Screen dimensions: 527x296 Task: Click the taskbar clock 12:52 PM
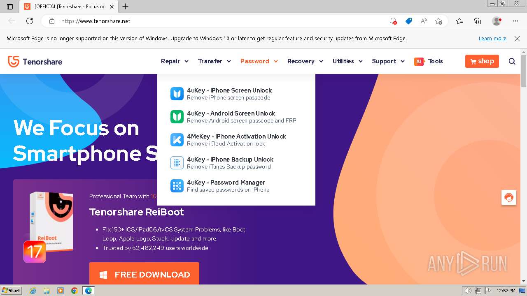coord(506,291)
